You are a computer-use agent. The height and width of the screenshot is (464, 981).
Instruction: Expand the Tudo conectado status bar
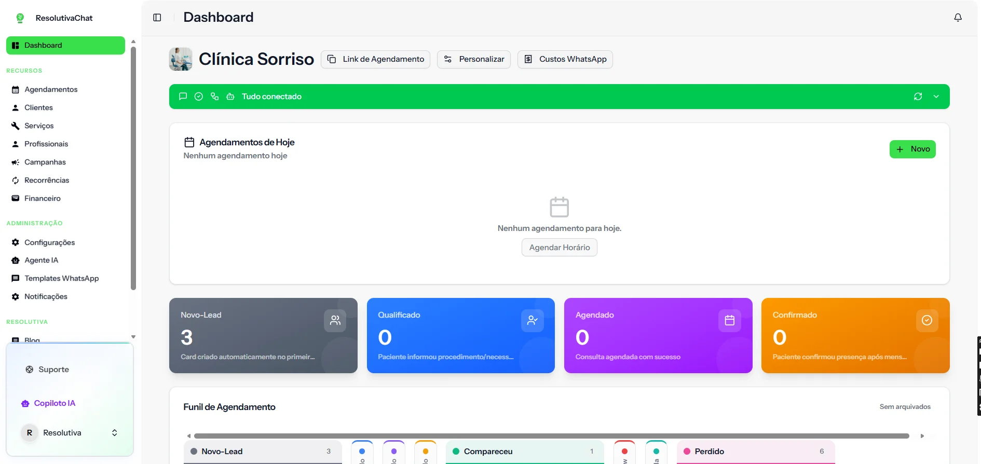(936, 97)
